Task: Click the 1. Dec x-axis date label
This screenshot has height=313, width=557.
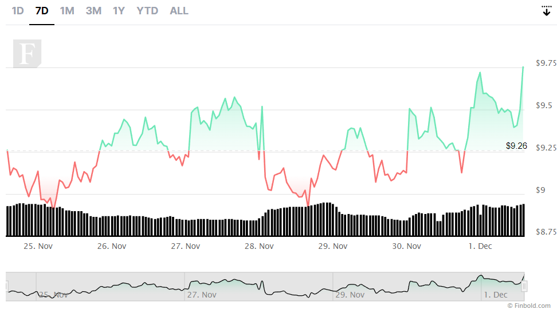Action: 480,246
